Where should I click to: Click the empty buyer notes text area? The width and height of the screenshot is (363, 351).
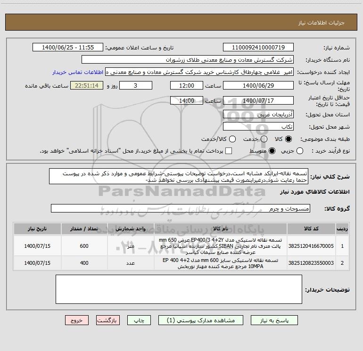click(179, 289)
